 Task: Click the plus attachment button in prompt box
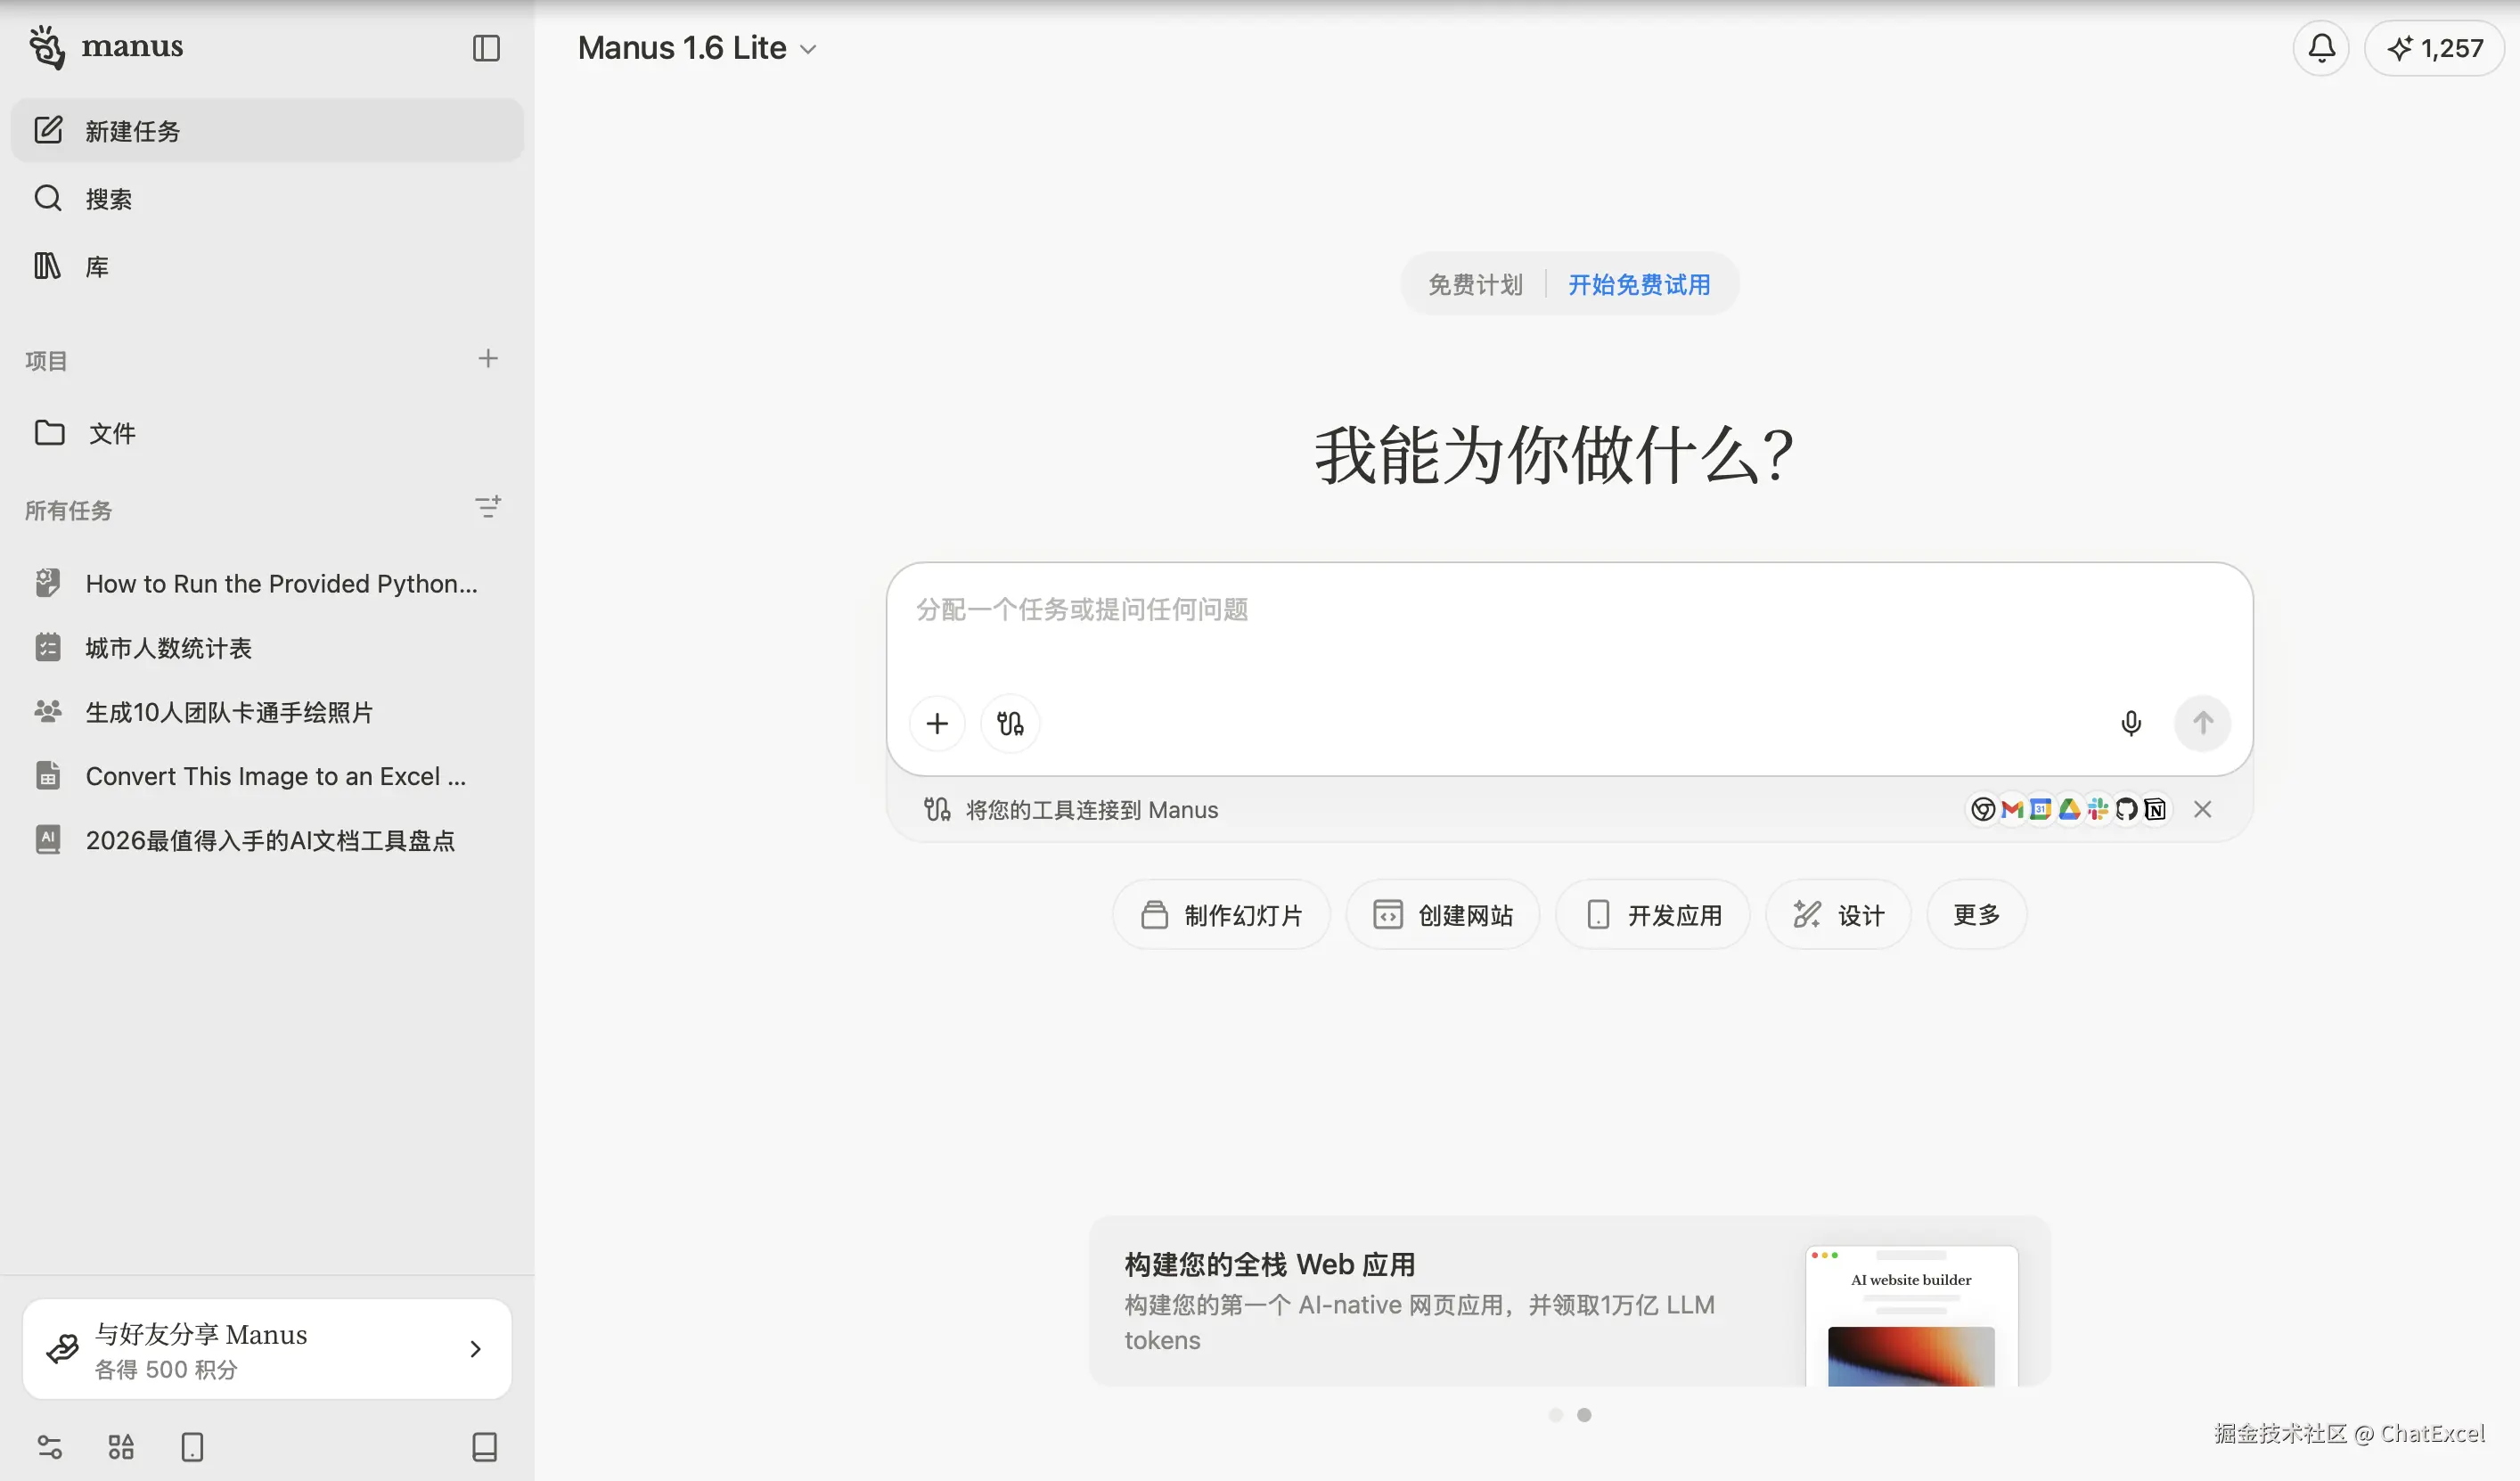click(937, 723)
